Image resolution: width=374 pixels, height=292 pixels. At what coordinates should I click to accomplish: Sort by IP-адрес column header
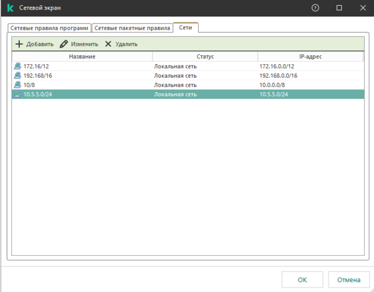[x=310, y=57]
